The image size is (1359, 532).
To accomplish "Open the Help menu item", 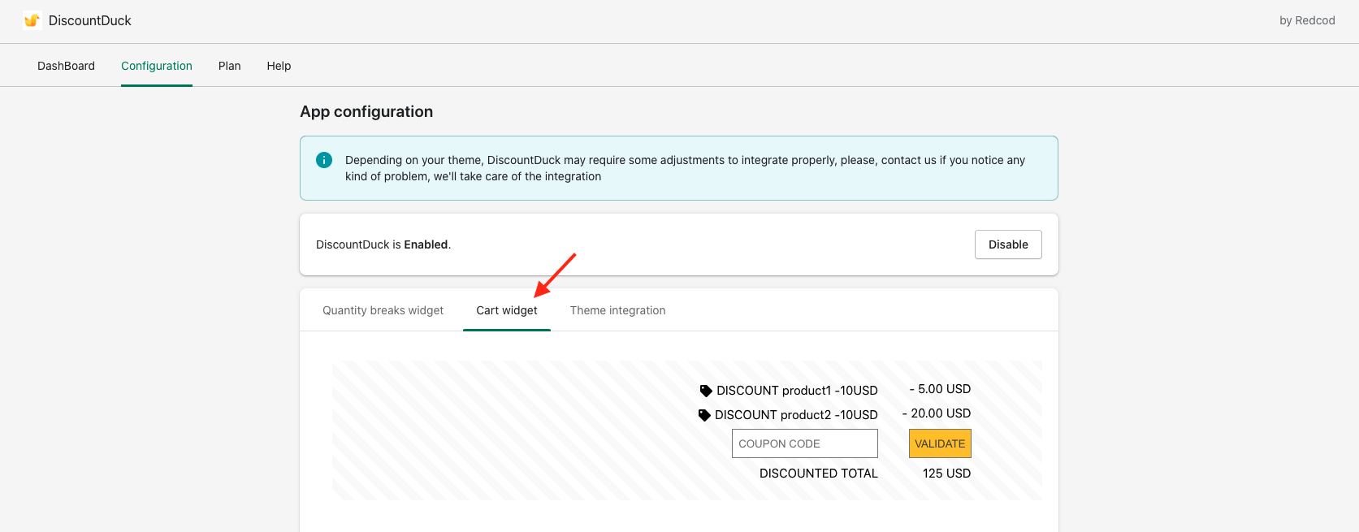I will [279, 66].
